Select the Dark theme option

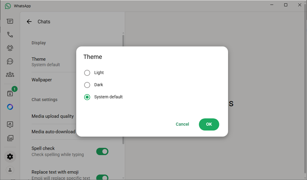(87, 85)
